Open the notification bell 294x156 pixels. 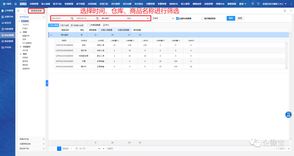tap(258, 4)
